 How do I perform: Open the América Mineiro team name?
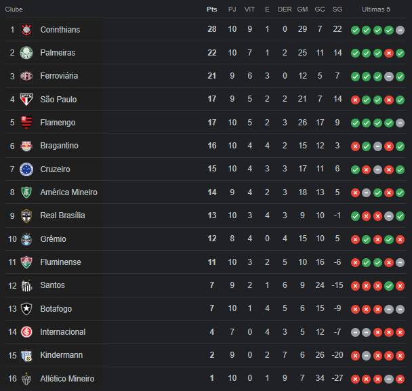click(x=68, y=192)
